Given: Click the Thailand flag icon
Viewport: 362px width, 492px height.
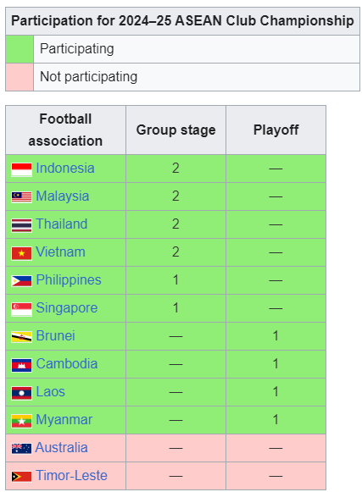Looking at the screenshot, I should [21, 225].
